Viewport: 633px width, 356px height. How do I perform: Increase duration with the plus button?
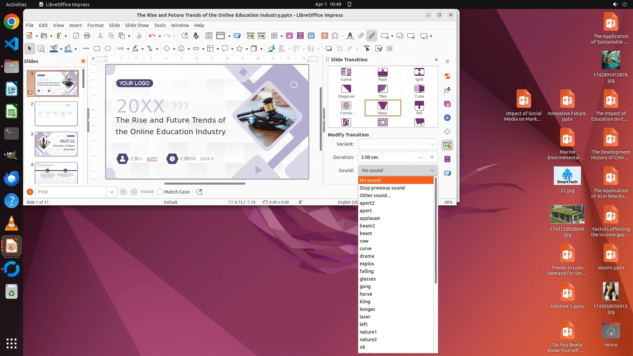point(432,157)
